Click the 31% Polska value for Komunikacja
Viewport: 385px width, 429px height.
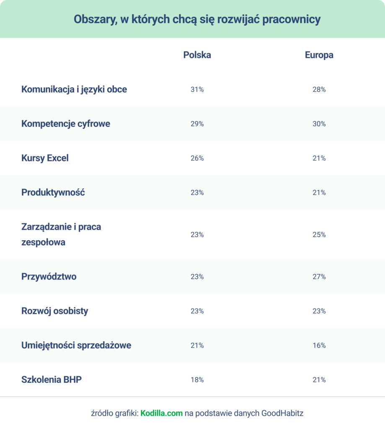[197, 90]
